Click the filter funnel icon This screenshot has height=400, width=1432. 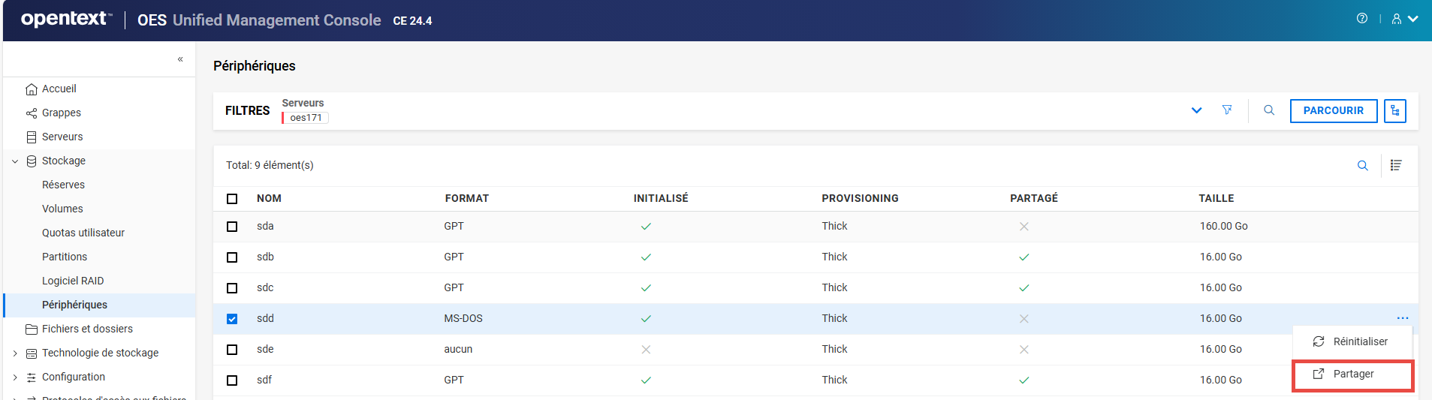[x=1227, y=110]
